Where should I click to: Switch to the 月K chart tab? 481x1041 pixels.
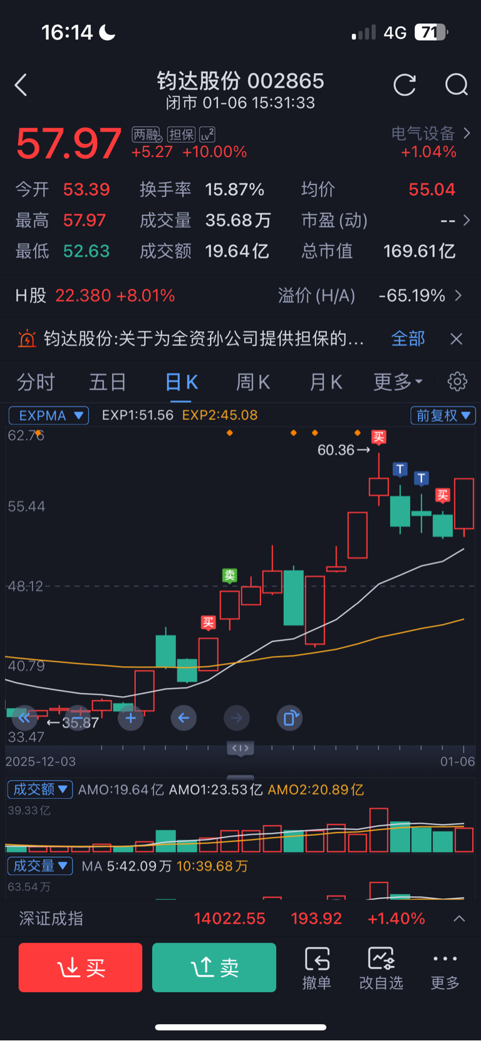tap(326, 382)
